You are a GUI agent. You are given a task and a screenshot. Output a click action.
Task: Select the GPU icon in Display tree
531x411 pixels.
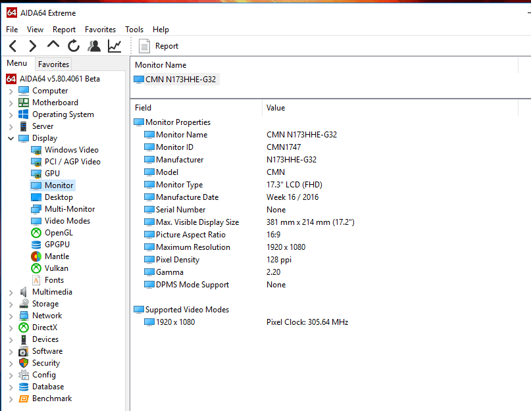click(36, 174)
